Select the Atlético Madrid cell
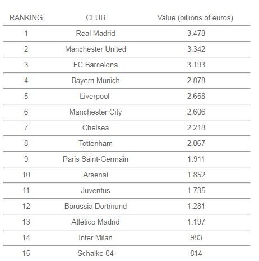 pos(95,222)
